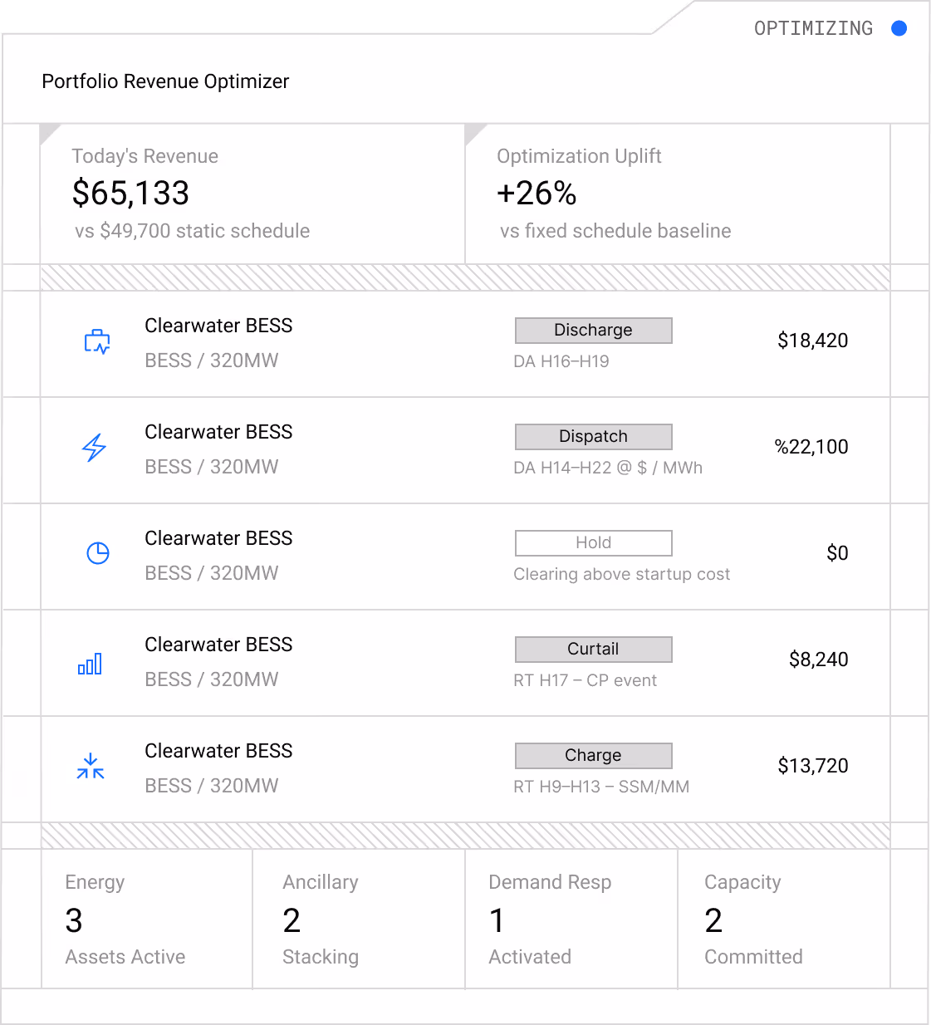Click the briefcase pulse icon beside Discharge row
The width and height of the screenshot is (931, 1025).
coord(97,342)
